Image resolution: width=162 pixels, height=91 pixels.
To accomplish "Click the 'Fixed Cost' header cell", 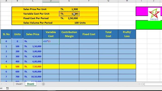I will [x=89, y=34].
